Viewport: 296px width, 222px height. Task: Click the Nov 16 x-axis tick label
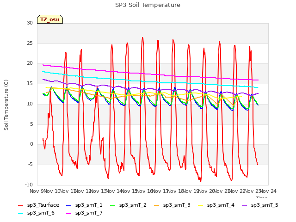click(x=145, y=191)
